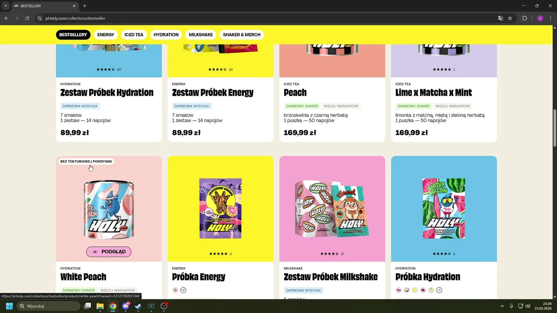
Task: Open Steam from the taskbar
Action: tap(138, 306)
